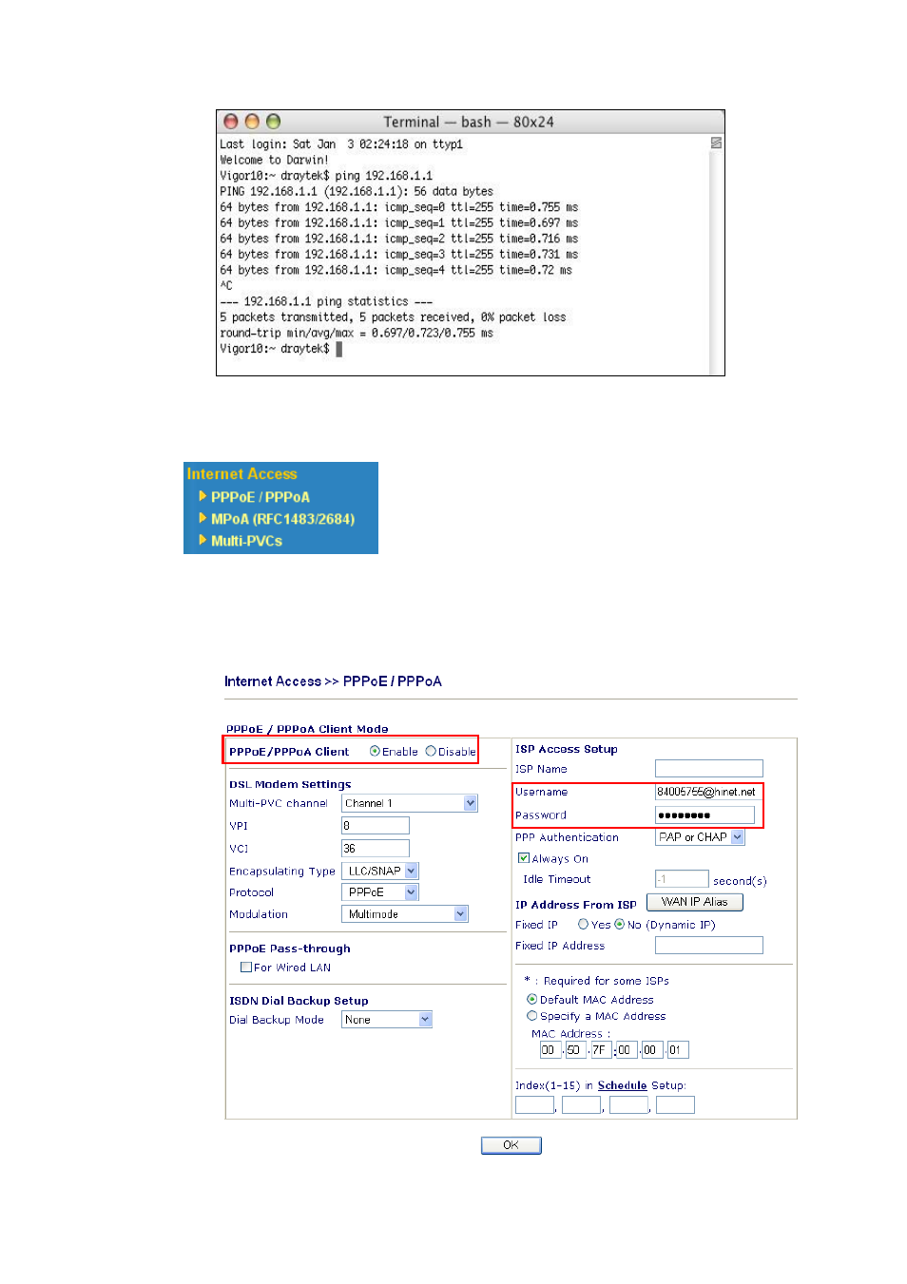
Task: Click the Fixed IP Address input field
Action: click(709, 945)
